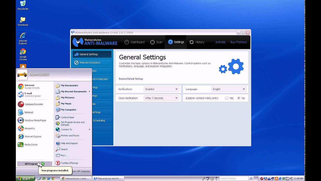Screen dimensions: 321x181
Task: Click Google Chrome desktop icon
Action: tap(23, 55)
